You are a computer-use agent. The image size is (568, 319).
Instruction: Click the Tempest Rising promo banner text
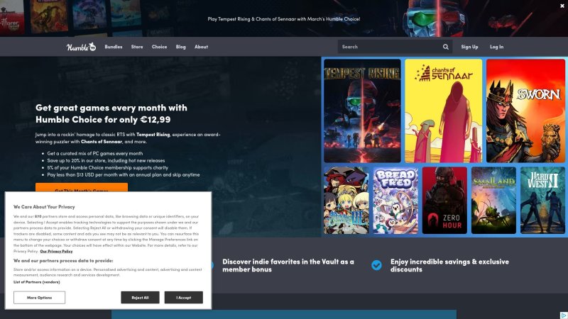pos(283,19)
